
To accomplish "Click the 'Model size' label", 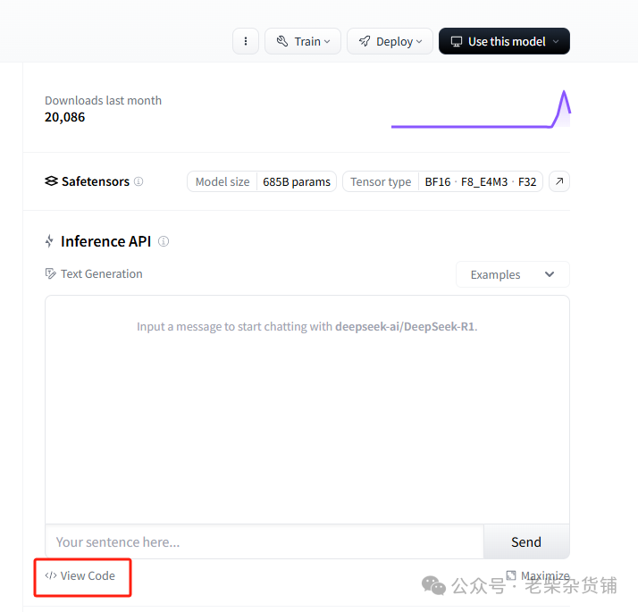I will 222,181.
